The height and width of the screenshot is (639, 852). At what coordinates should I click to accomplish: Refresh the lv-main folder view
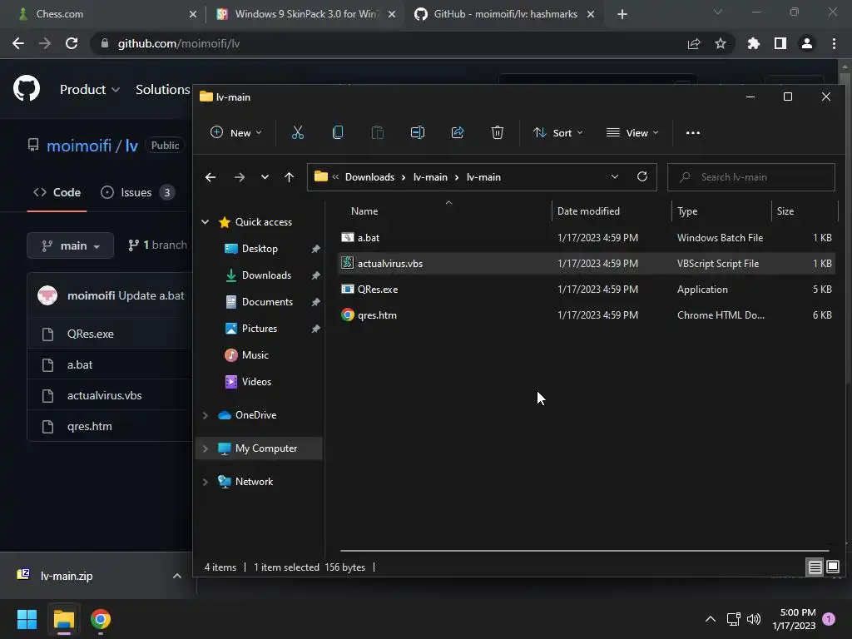[x=642, y=176]
